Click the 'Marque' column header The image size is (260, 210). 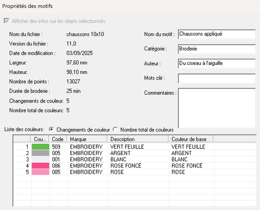tap(87, 139)
